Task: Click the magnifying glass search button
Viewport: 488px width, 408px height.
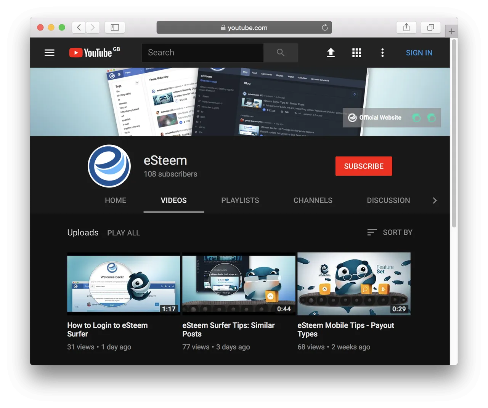Action: click(281, 53)
